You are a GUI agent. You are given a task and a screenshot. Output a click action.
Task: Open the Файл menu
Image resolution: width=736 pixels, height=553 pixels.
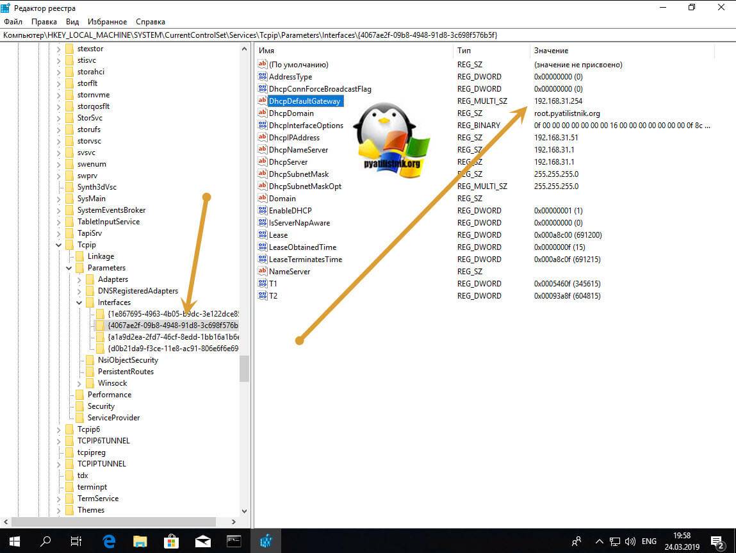(x=13, y=22)
